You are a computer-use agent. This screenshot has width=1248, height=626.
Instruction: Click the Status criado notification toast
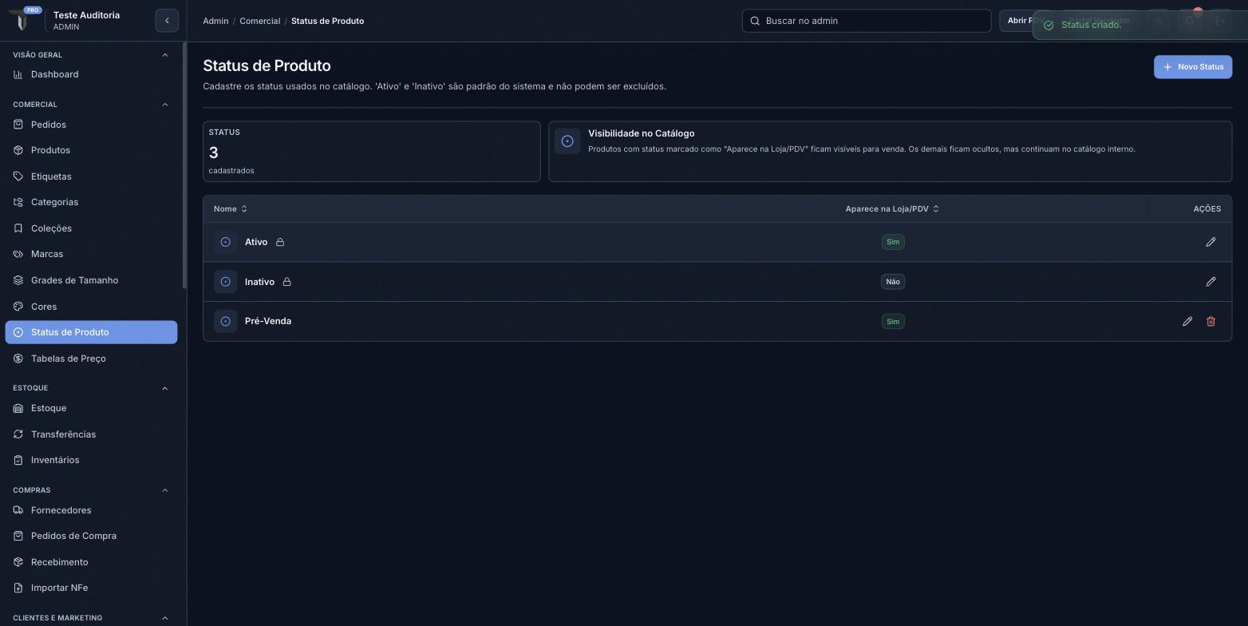click(1140, 25)
